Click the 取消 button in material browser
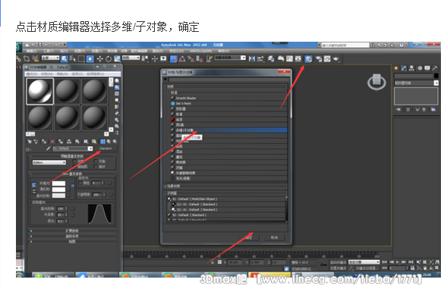 pos(274,237)
